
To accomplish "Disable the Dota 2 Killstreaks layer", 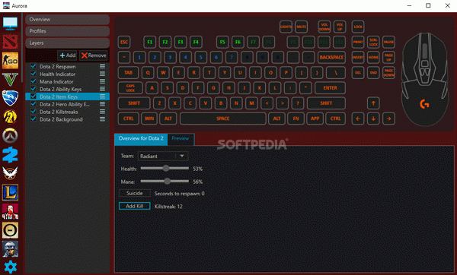I will click(34, 112).
